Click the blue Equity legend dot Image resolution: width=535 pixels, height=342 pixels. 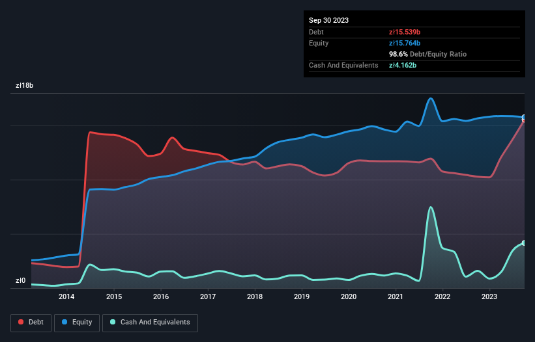coord(65,322)
